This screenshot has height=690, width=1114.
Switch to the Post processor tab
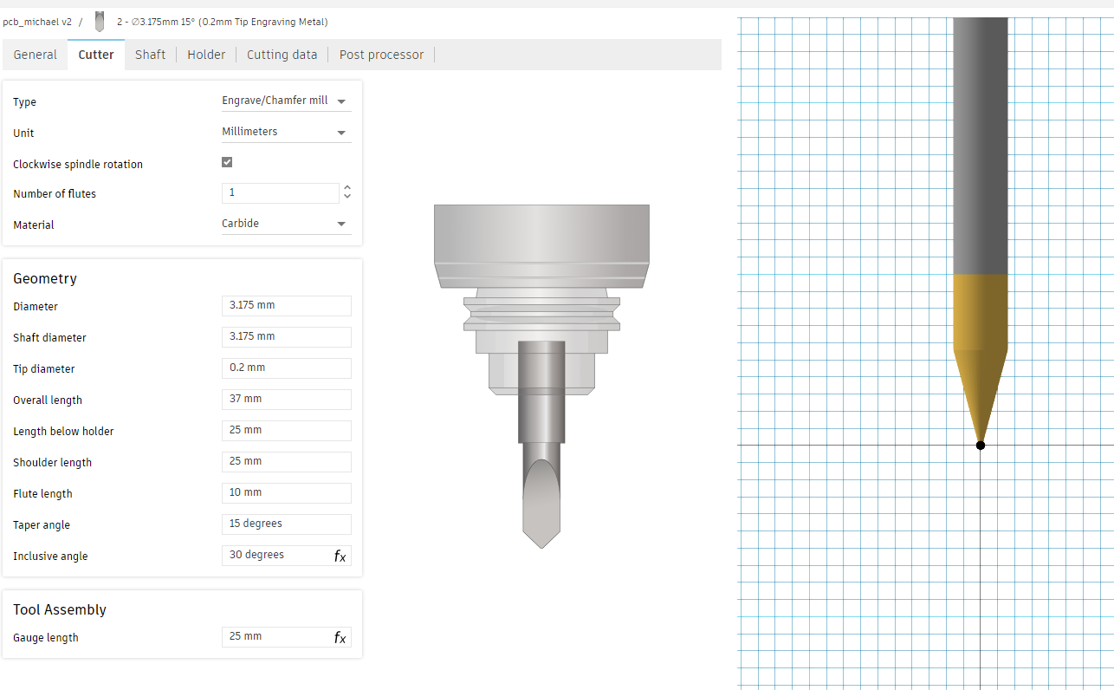click(x=381, y=55)
